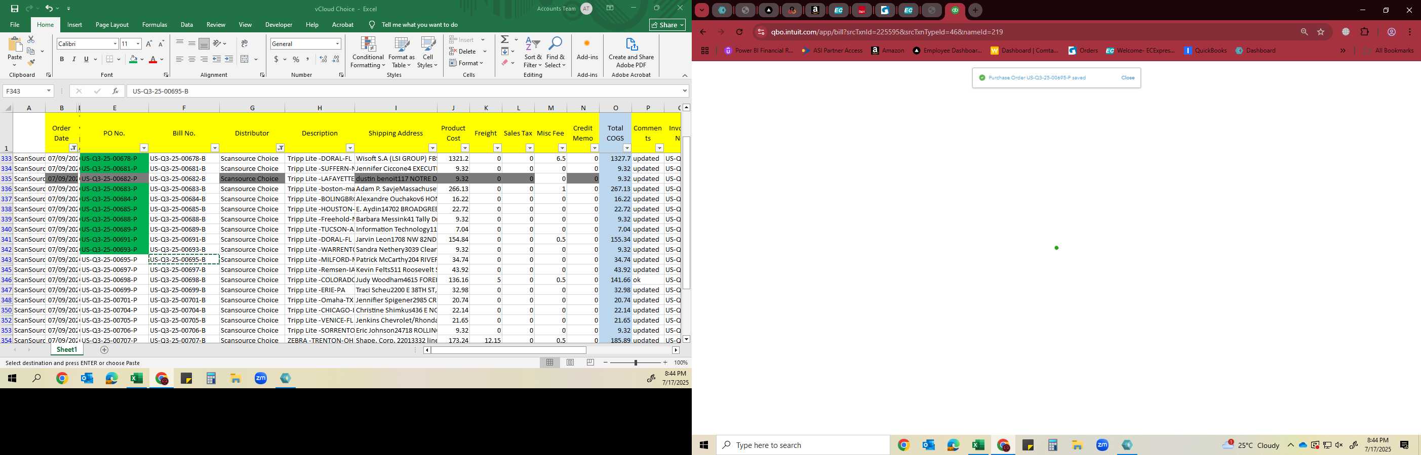Toggle Bold formatting in Excel

(62, 60)
